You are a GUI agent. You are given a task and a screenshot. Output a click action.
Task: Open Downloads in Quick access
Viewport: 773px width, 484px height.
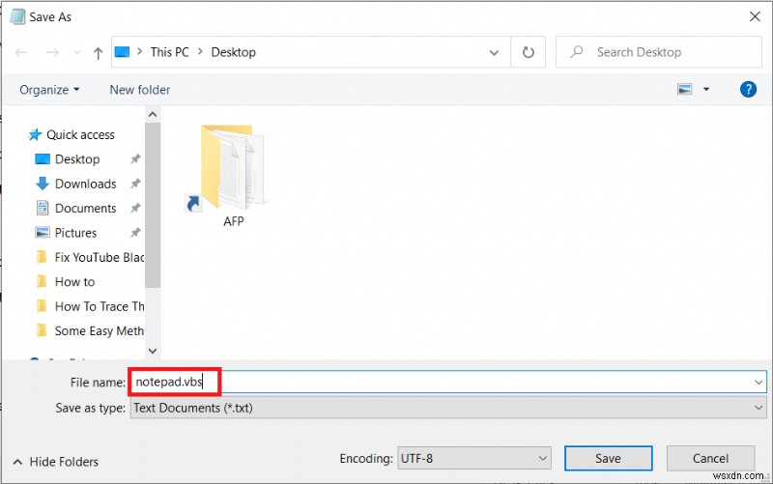[86, 184]
